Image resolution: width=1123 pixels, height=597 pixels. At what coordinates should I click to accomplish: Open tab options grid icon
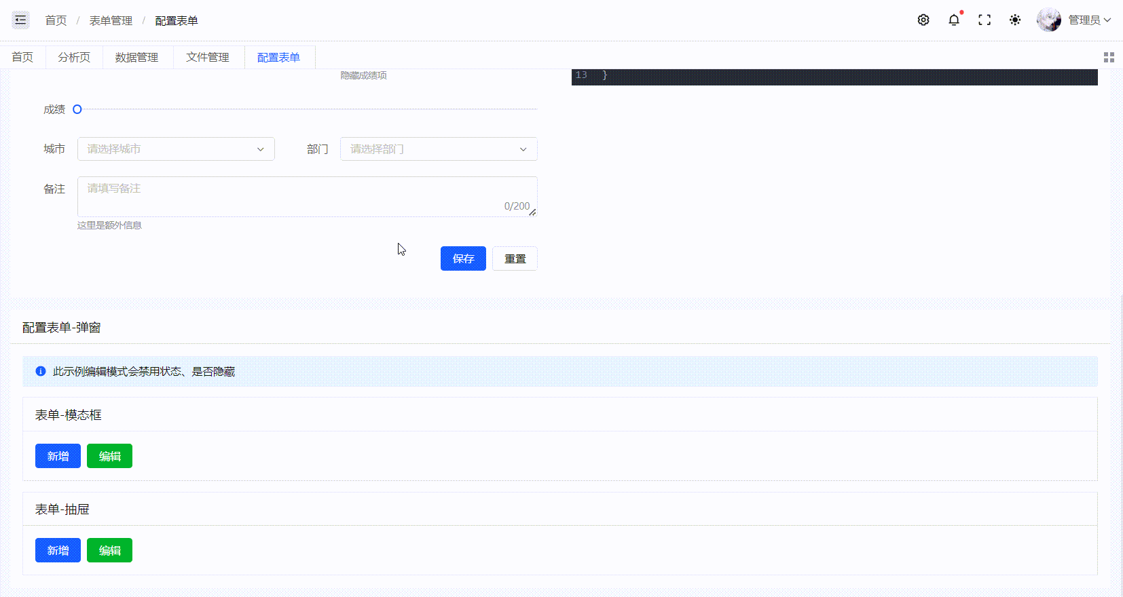pyautogui.click(x=1109, y=58)
